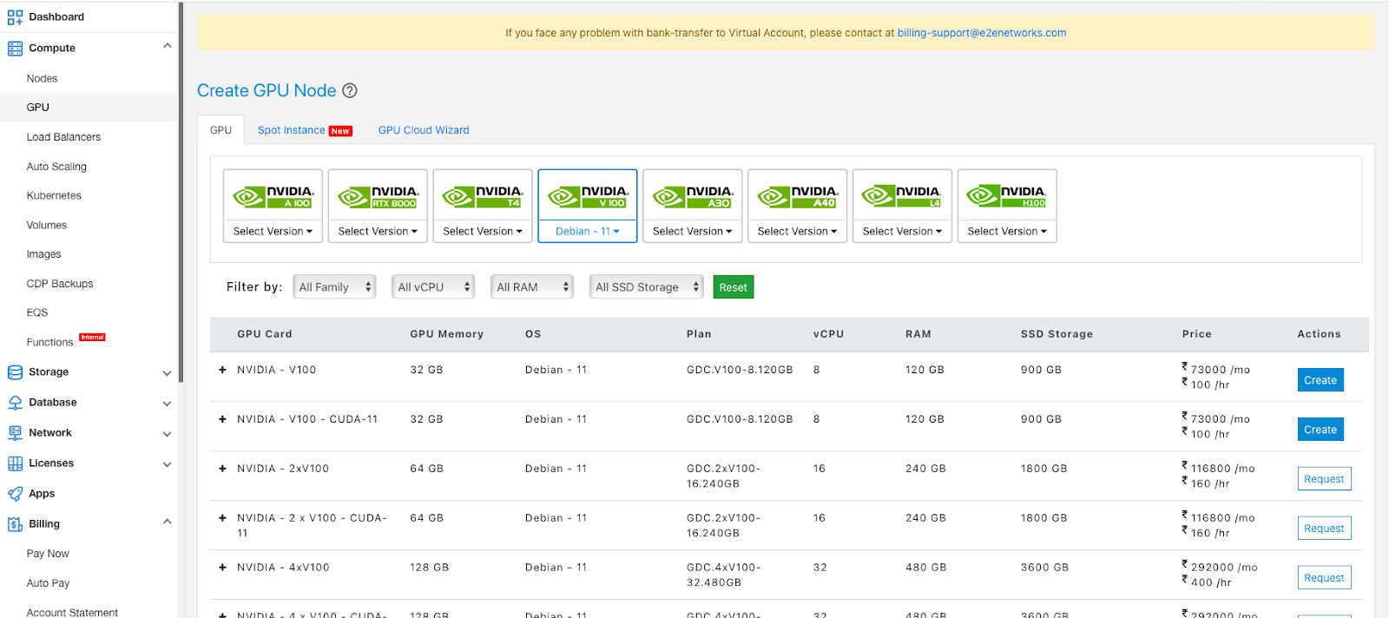The height and width of the screenshot is (618, 1389).
Task: Switch to the GPU Cloud Wizard tab
Action: coord(424,130)
